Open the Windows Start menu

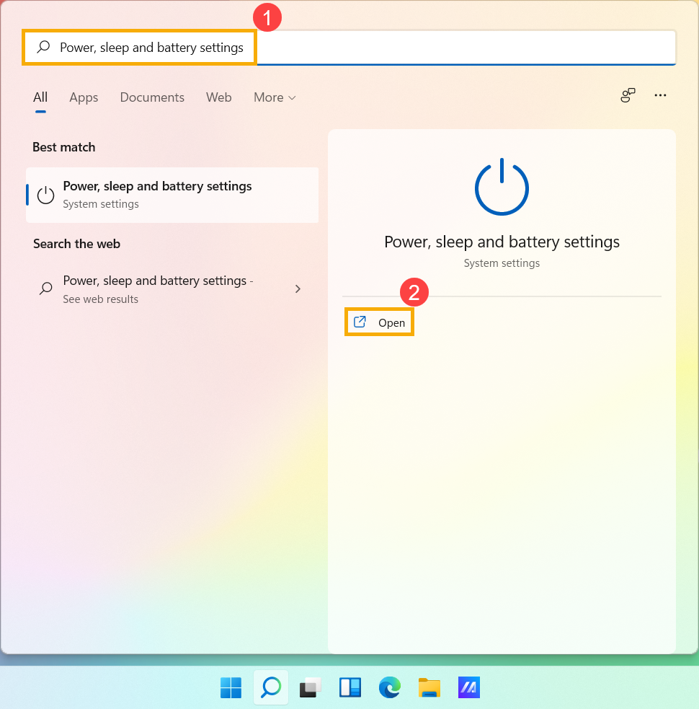(x=231, y=688)
